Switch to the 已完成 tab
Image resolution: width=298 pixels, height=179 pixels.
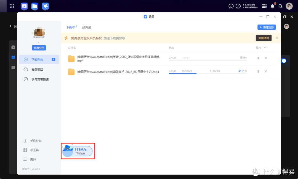(87, 27)
